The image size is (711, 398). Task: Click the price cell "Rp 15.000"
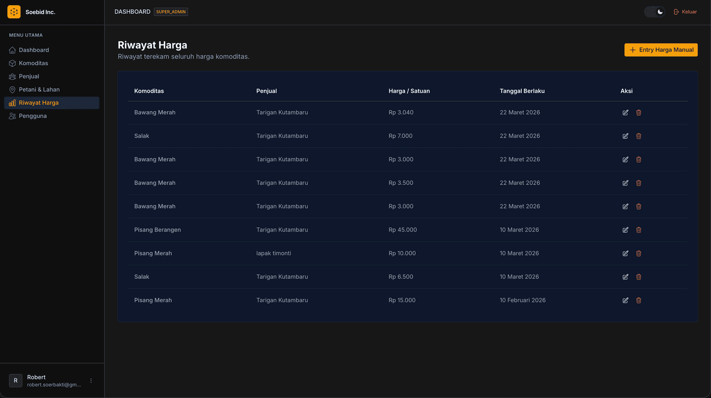pos(402,300)
